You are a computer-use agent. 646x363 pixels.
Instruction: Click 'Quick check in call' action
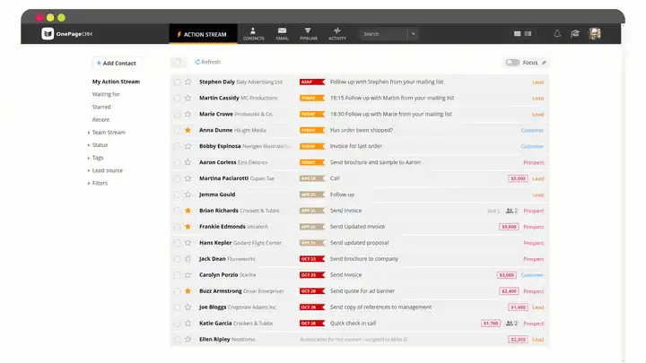[x=353, y=323]
